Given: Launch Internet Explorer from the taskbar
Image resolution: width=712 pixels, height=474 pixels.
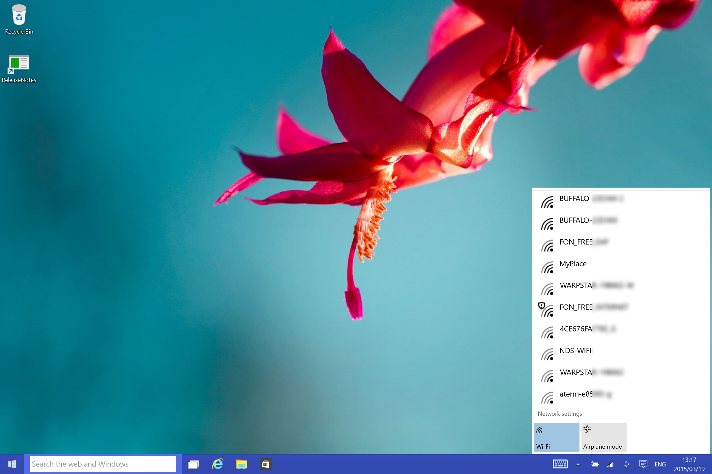Looking at the screenshot, I should point(218,464).
